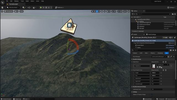Screen dimensions: 177x100
Task: Open Edit in C++ for Root Component
Action: pos(171,43)
